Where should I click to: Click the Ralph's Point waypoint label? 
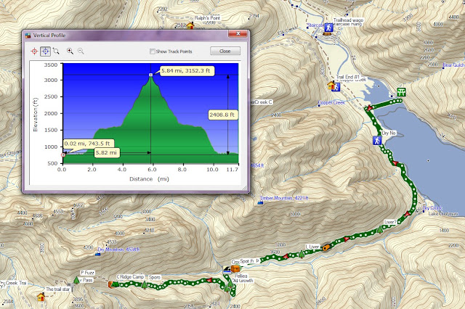(207, 18)
